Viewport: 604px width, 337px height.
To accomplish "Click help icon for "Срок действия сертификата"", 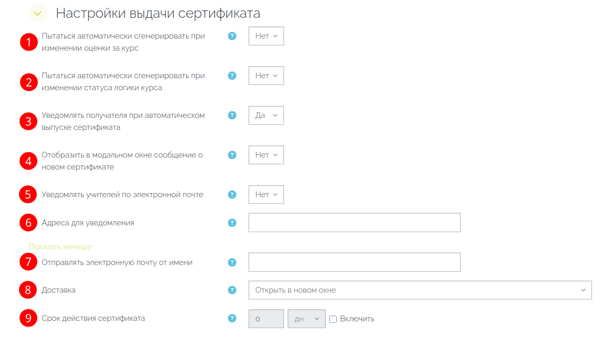I will pos(232,318).
